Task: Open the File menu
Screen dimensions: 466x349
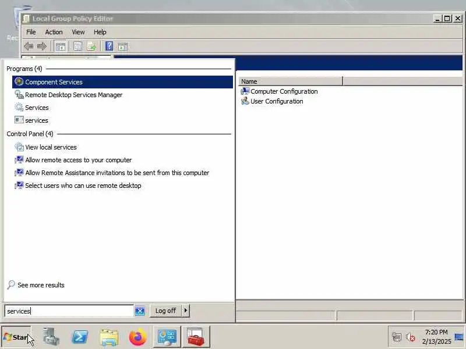Action: tap(31, 32)
